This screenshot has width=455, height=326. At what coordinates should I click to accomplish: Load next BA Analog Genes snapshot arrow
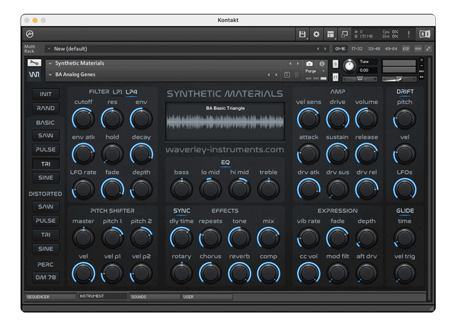(x=276, y=75)
